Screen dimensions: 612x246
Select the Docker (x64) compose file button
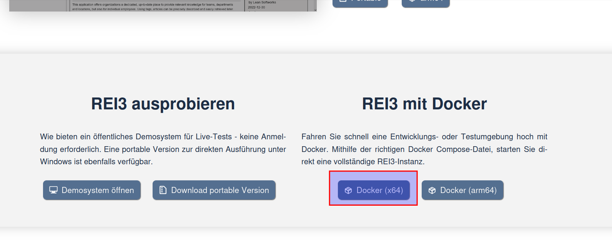pos(374,190)
